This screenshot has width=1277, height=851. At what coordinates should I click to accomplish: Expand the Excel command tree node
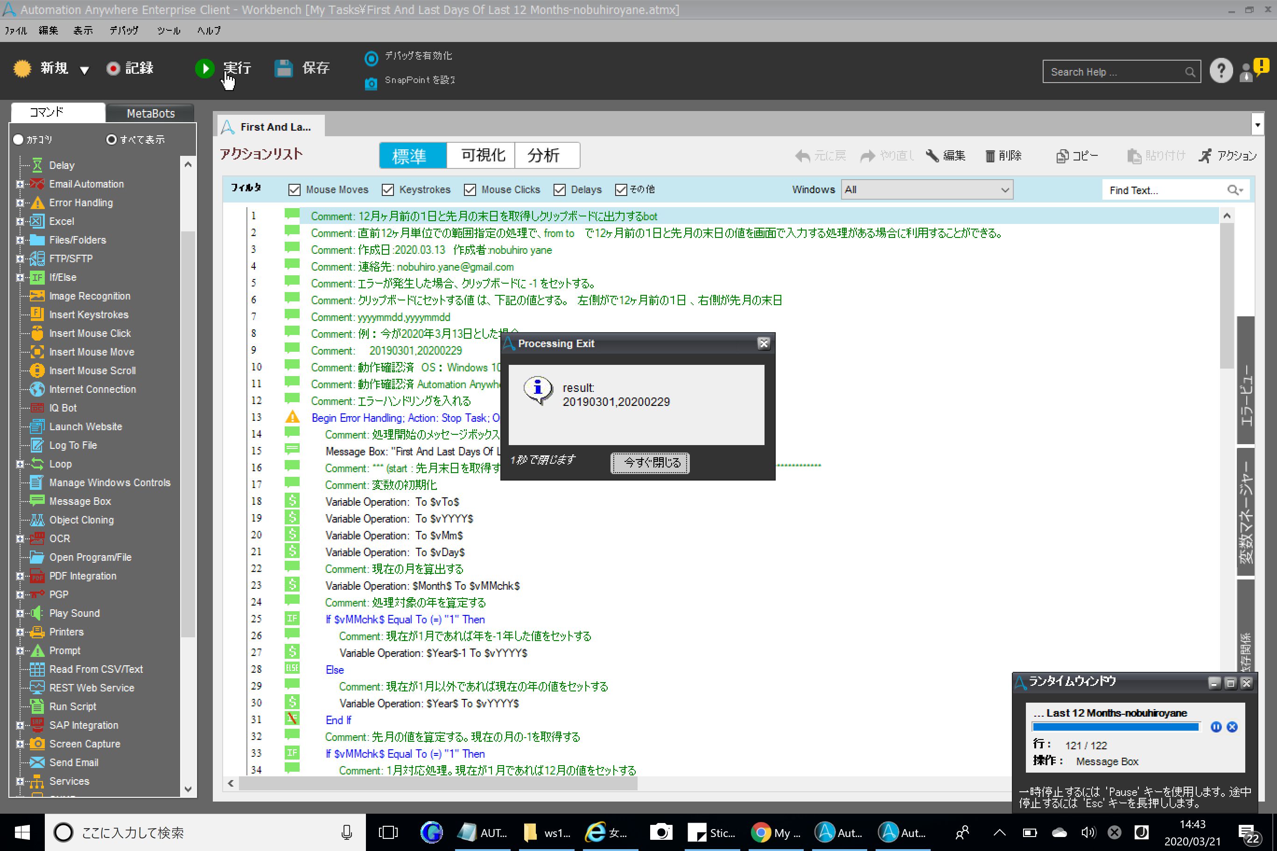[20, 222]
